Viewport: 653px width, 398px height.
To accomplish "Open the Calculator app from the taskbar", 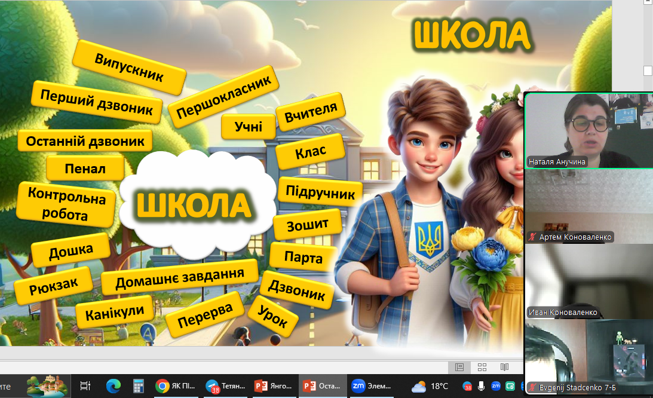I will click(x=138, y=386).
